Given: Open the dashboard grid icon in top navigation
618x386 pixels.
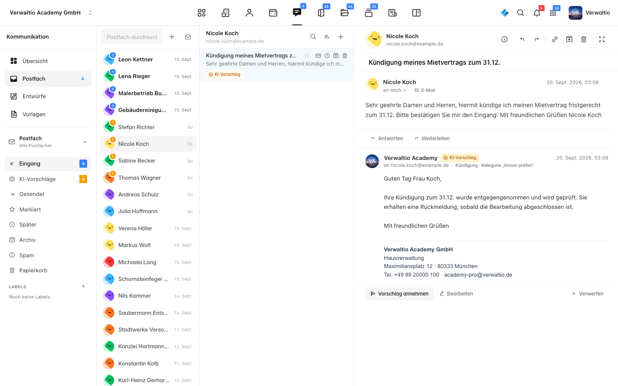Looking at the screenshot, I should click(x=202, y=13).
